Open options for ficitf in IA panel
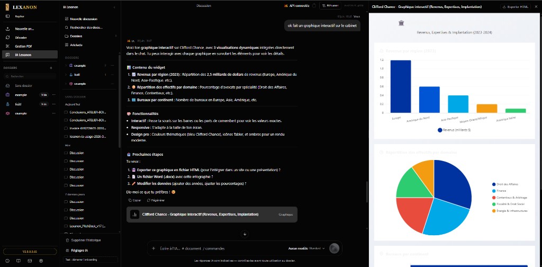The image size is (542, 267). click(112, 74)
